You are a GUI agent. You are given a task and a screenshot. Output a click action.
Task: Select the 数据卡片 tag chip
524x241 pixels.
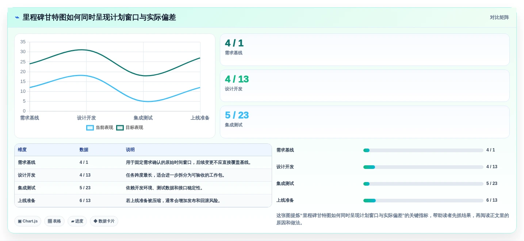(104, 221)
